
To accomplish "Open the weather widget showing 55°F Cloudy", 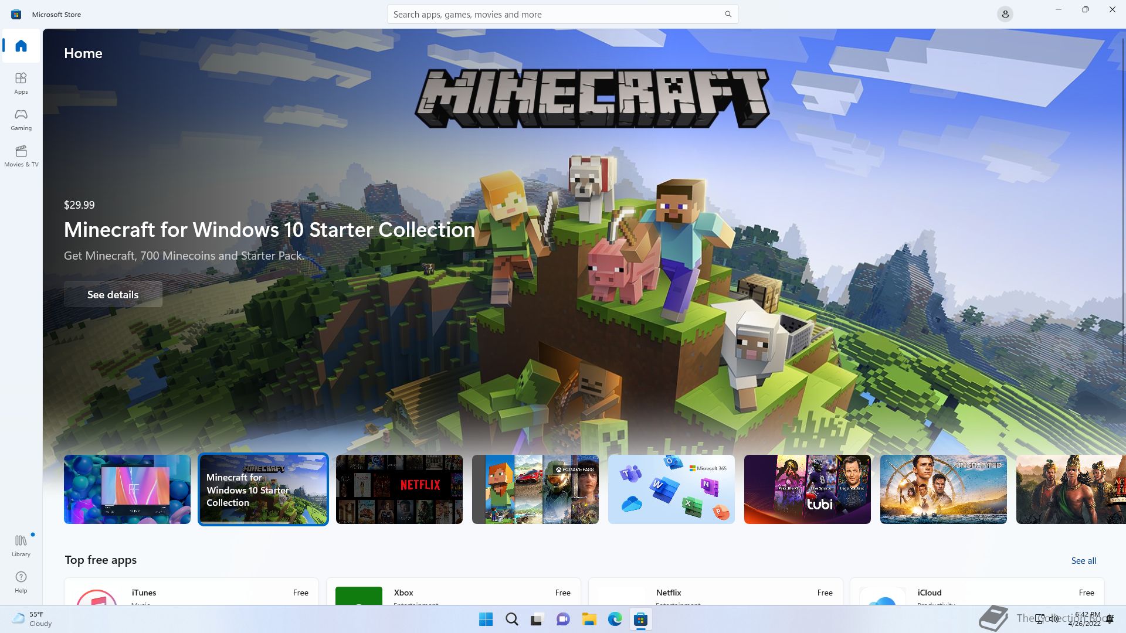I will pyautogui.click(x=33, y=619).
